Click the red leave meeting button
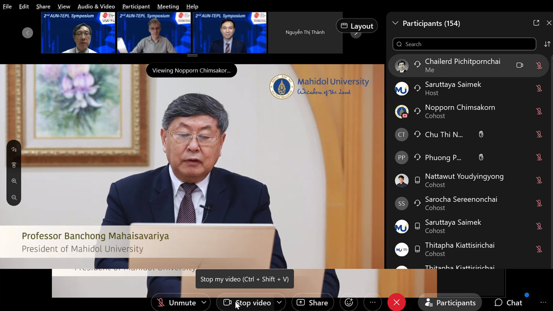This screenshot has height=311, width=553. pos(396,303)
